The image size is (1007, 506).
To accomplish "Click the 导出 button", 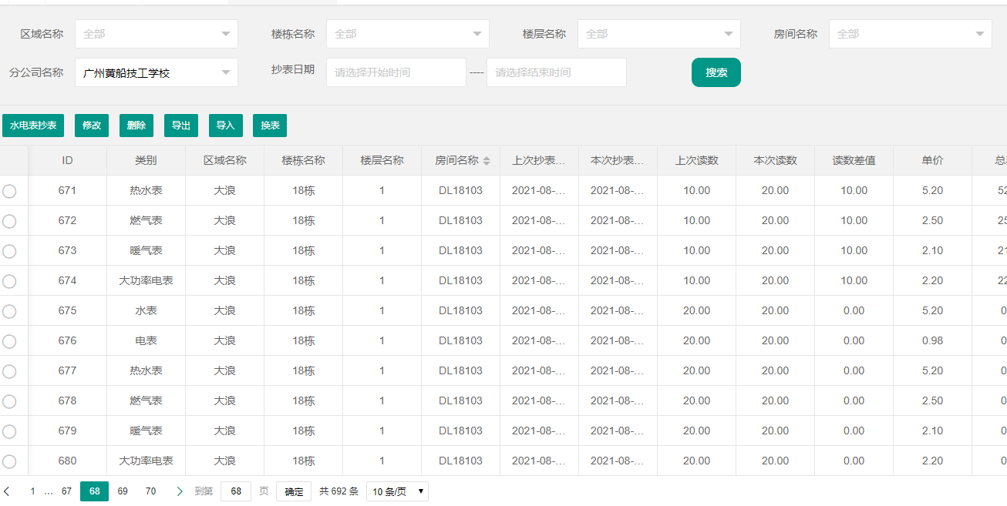I will [x=181, y=126].
